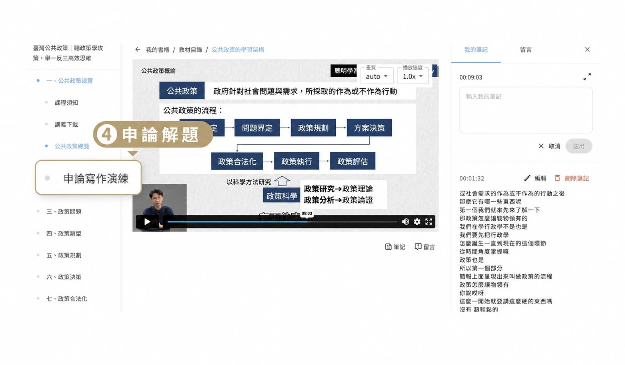Image resolution: width=625 pixels, height=365 pixels.
Task: Open the 課程須知 lesson
Action: [x=66, y=103]
